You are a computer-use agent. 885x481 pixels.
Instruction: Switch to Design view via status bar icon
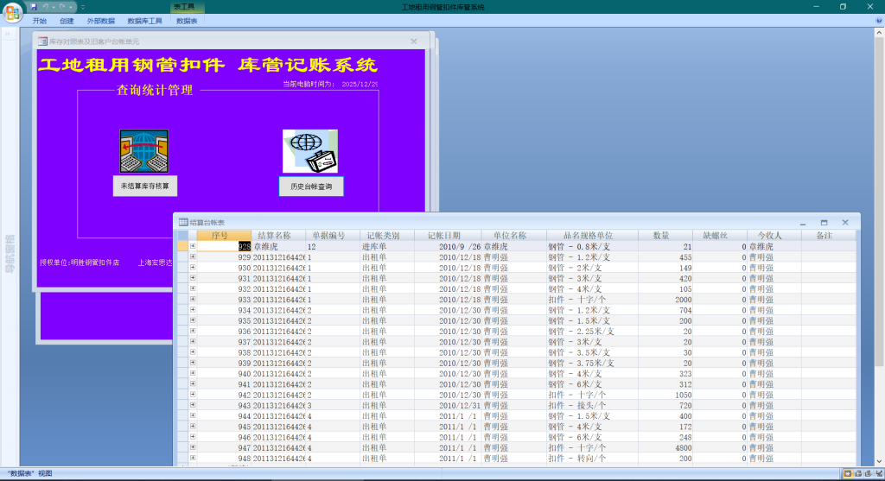(x=878, y=473)
